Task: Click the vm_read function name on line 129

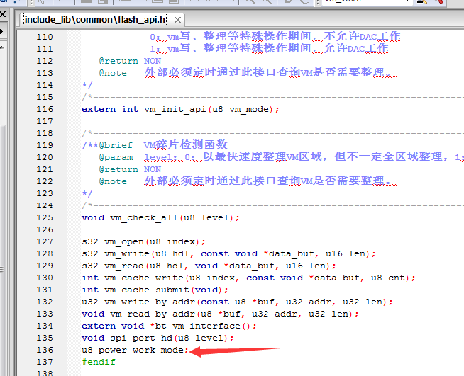Action: [124, 266]
